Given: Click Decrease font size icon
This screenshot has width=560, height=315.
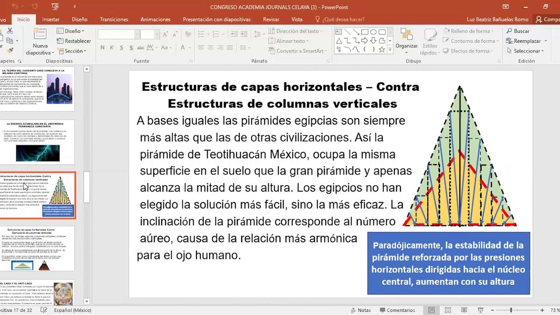Looking at the screenshot, I should [175, 35].
